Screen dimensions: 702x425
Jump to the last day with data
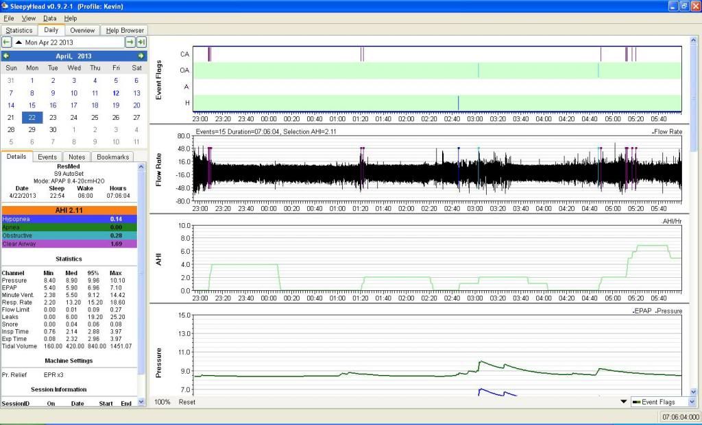[x=141, y=42]
